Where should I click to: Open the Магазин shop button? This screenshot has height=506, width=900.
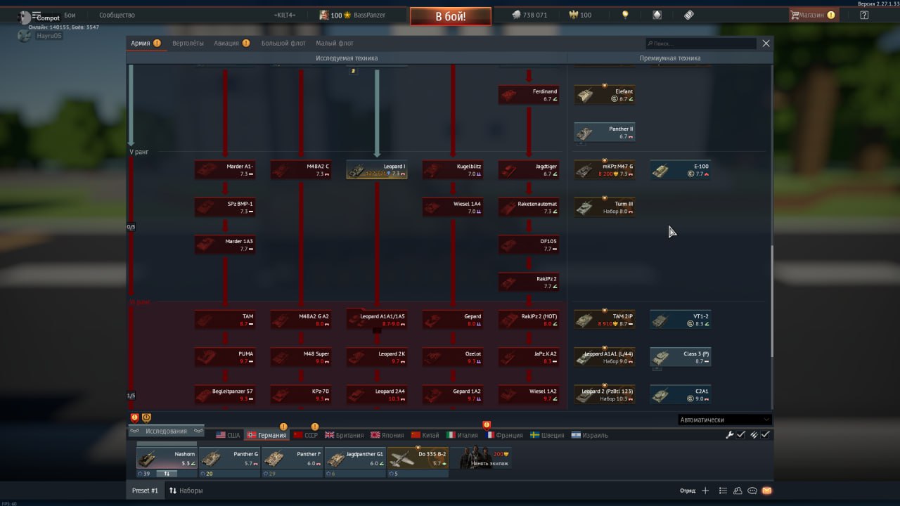point(813,15)
